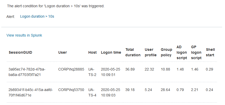
Task: Click the Logon time column header
Action: [111, 52]
